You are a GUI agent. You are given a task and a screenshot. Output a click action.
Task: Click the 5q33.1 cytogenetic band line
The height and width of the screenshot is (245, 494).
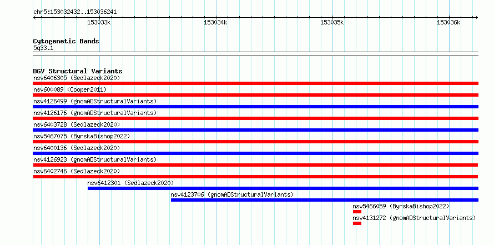255,54
